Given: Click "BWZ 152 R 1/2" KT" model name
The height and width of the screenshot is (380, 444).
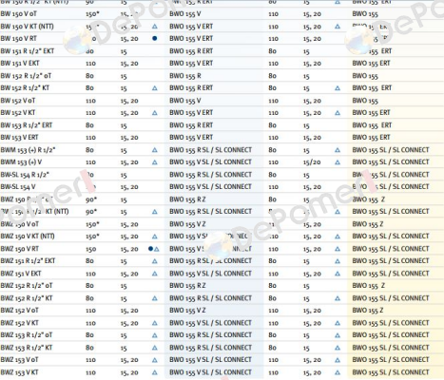Looking at the screenshot, I should coord(27,298).
